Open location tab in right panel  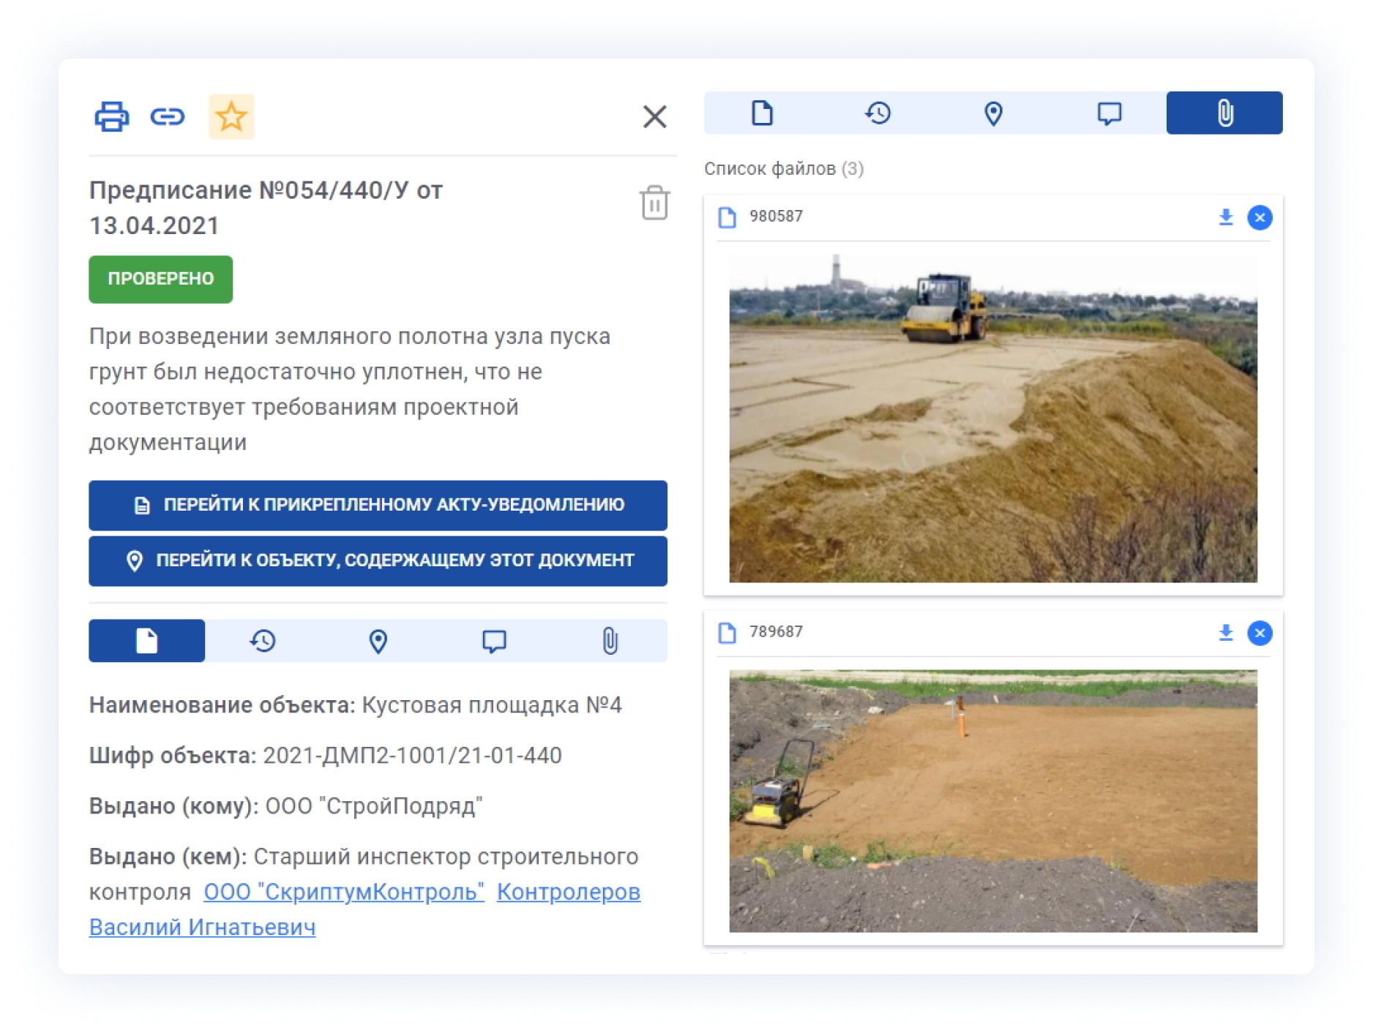pos(993,113)
